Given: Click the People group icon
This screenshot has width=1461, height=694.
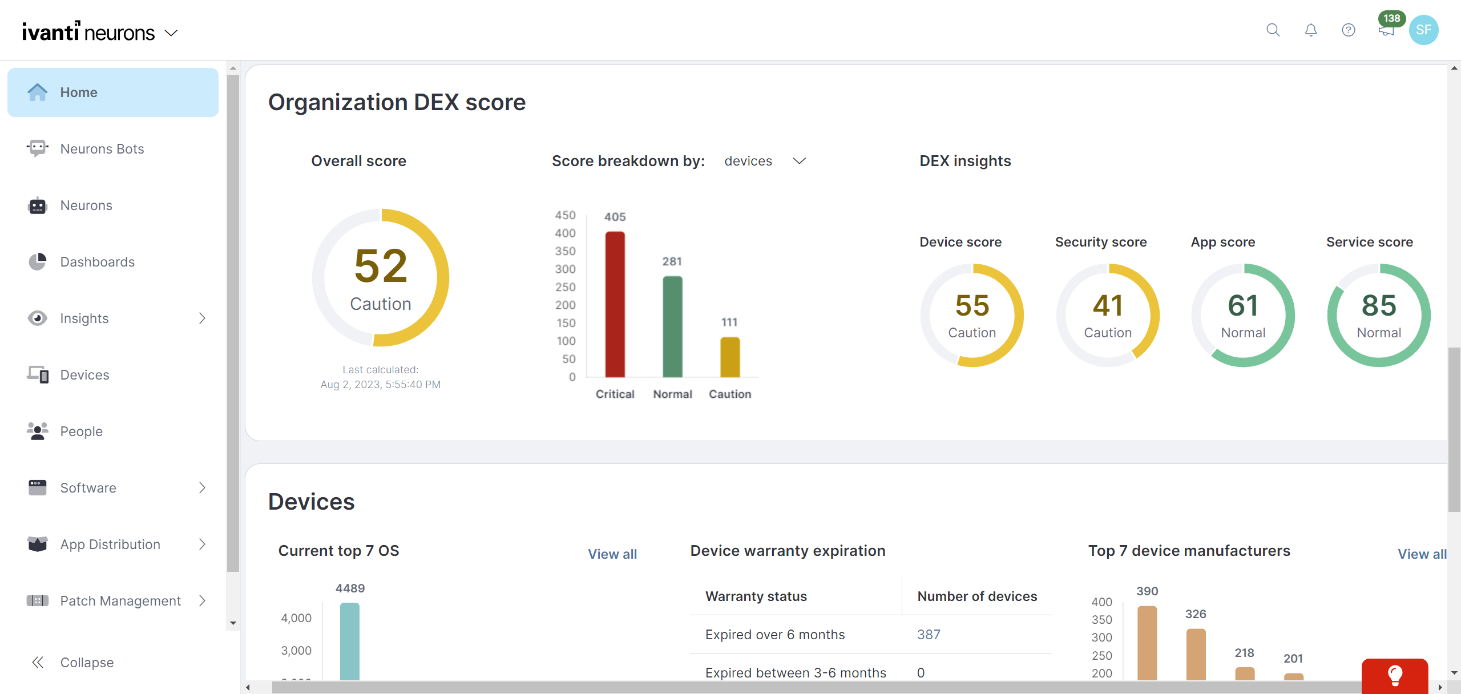Looking at the screenshot, I should tap(38, 431).
